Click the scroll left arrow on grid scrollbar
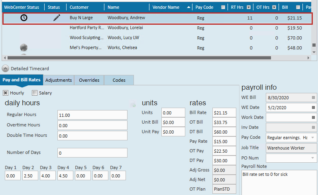The width and height of the screenshot is (318, 195). (x=5, y=58)
